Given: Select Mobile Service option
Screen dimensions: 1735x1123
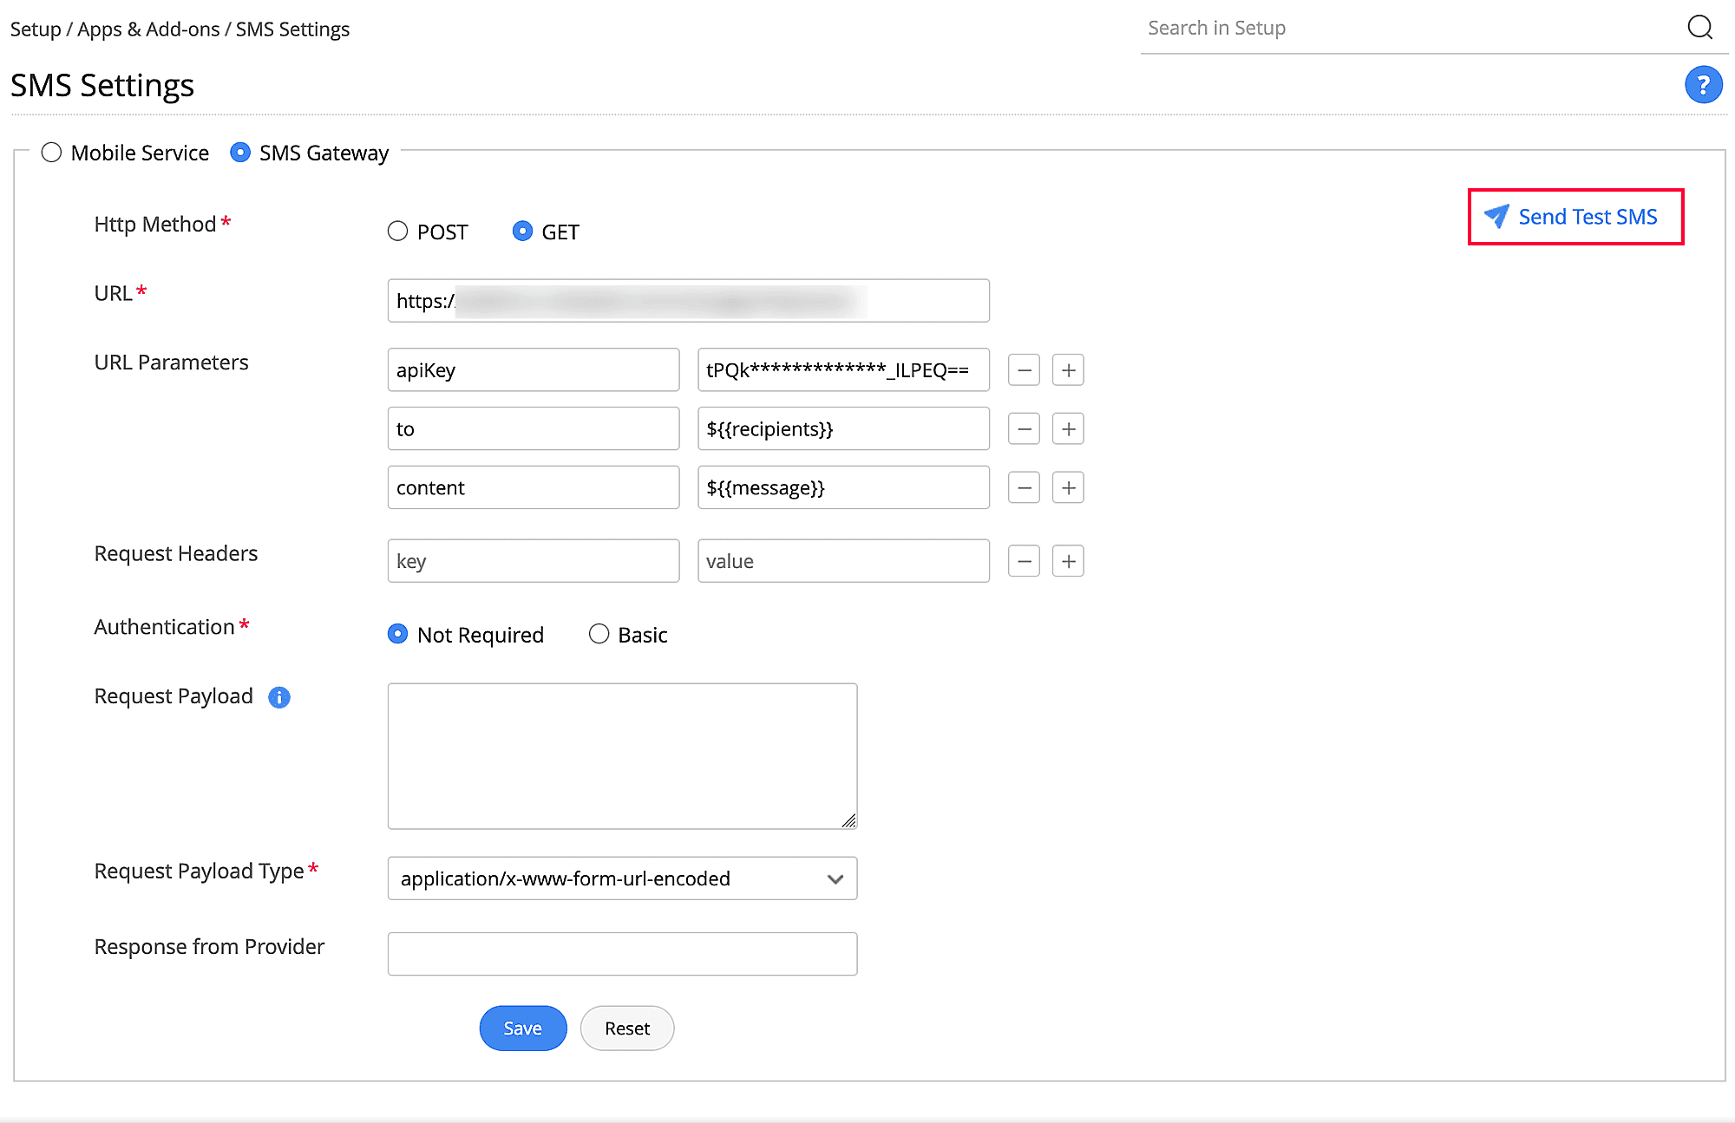Looking at the screenshot, I should (x=52, y=153).
